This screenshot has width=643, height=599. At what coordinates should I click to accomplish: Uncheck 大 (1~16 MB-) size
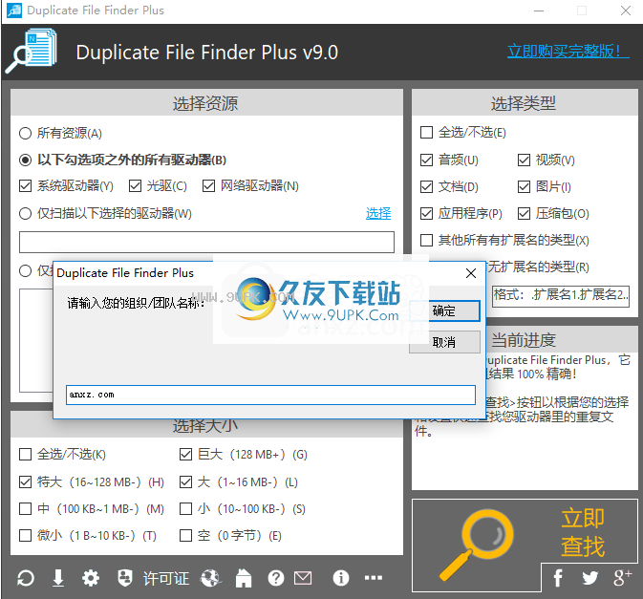click(185, 481)
